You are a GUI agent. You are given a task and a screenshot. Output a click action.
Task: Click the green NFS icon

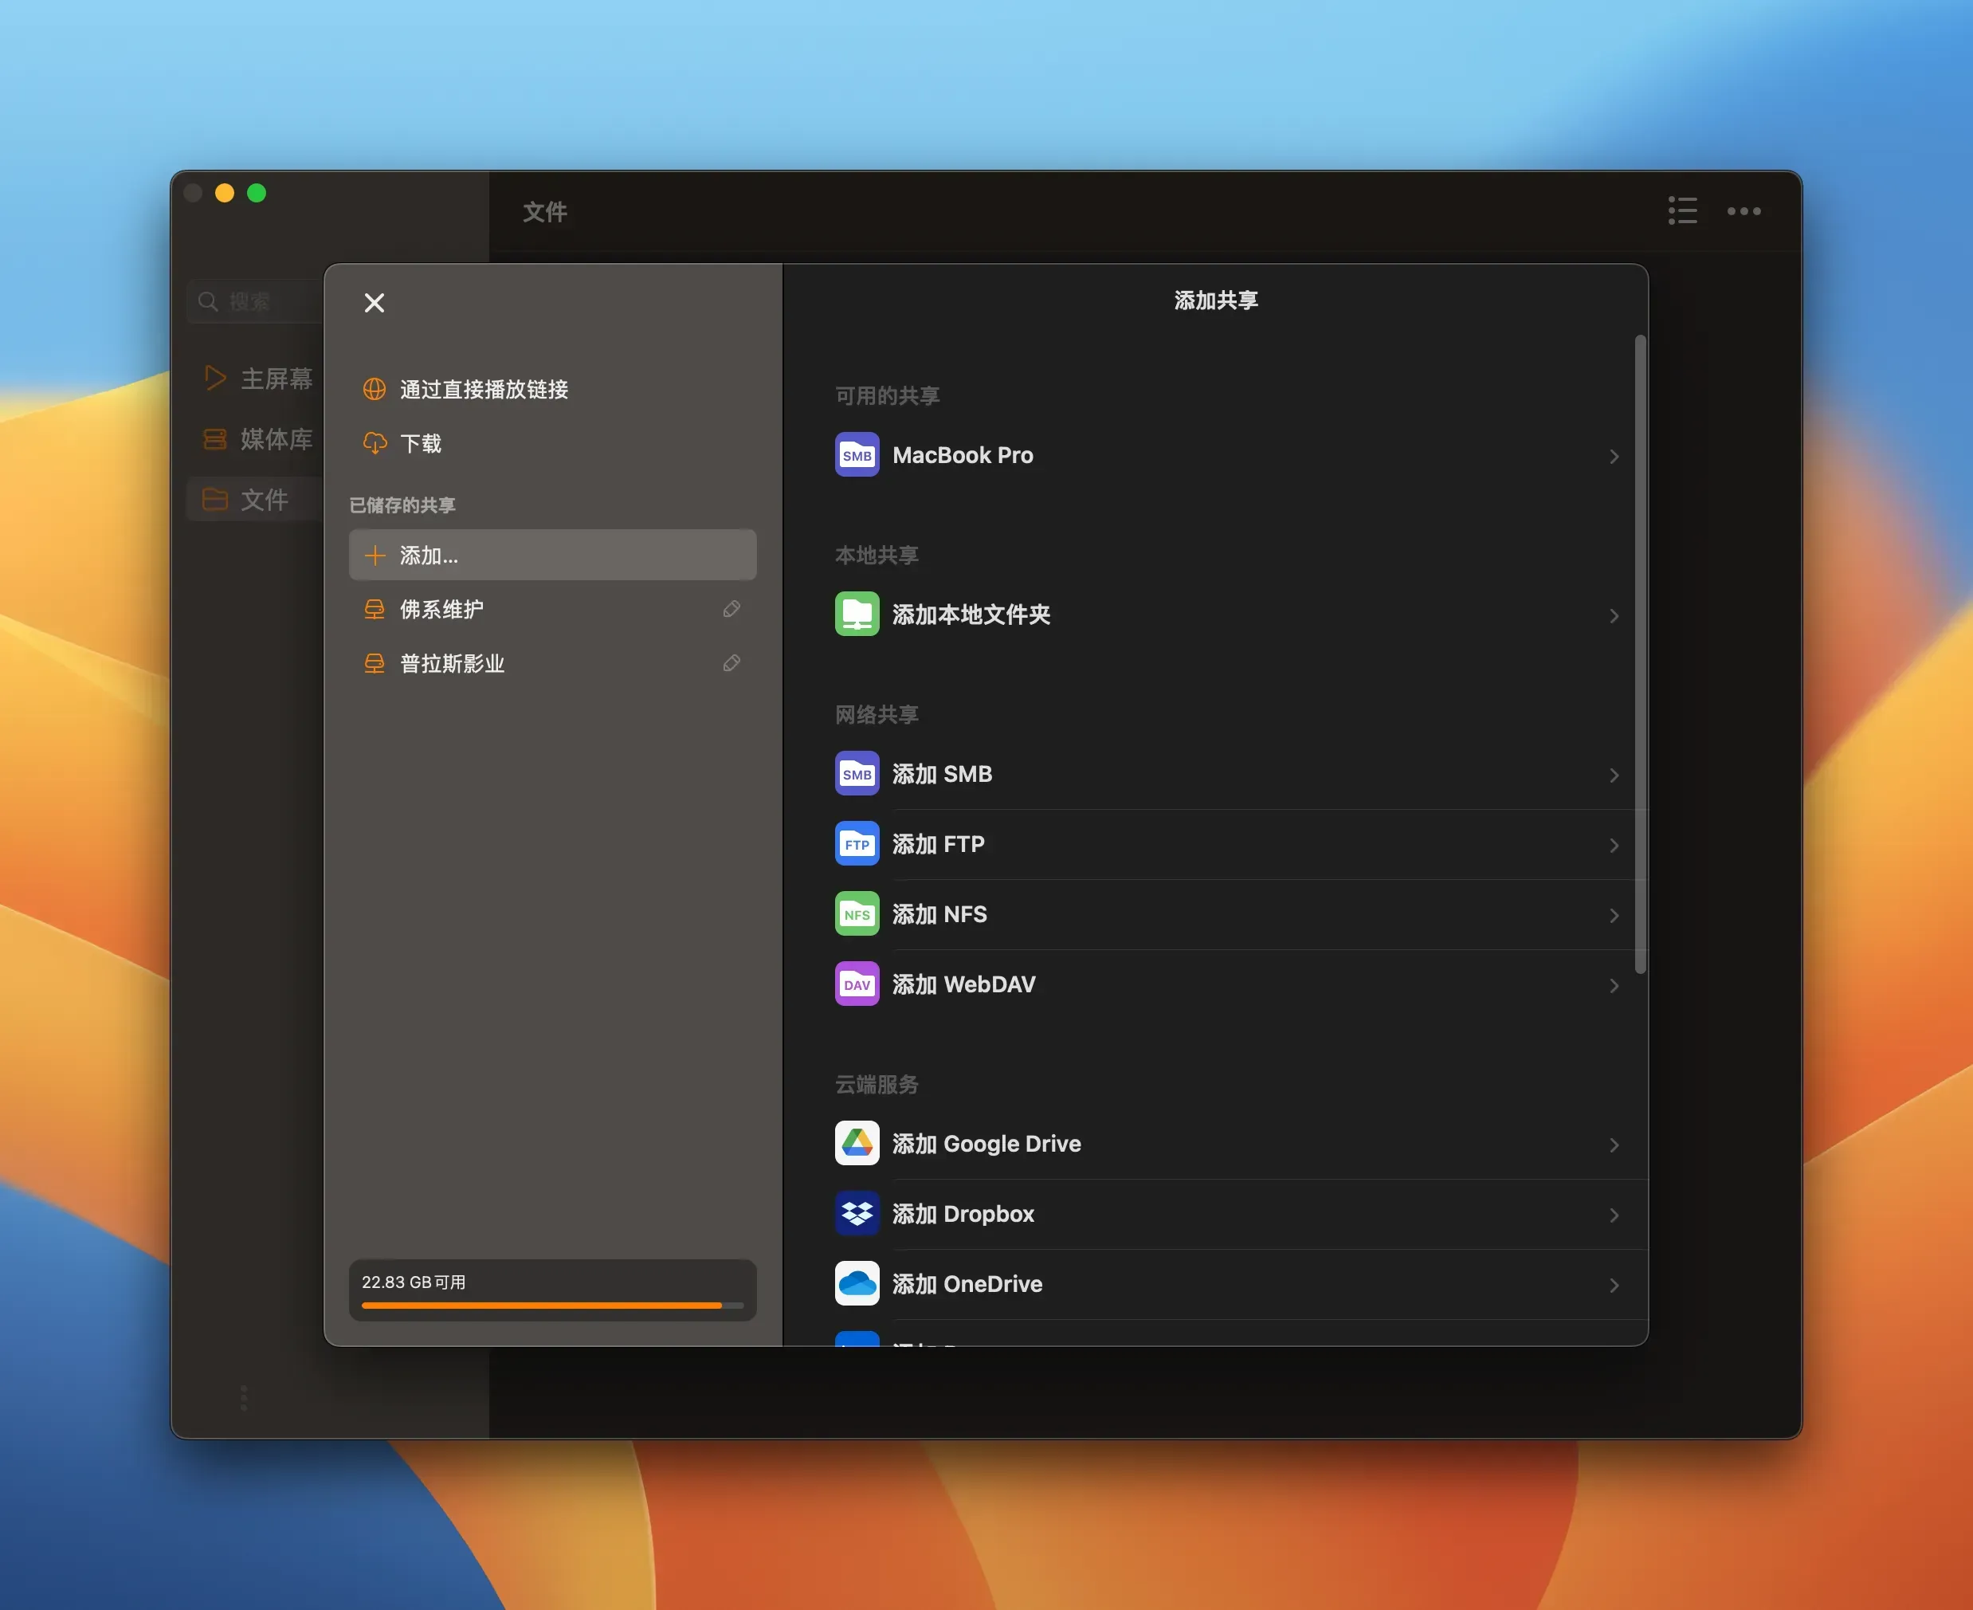pos(856,913)
